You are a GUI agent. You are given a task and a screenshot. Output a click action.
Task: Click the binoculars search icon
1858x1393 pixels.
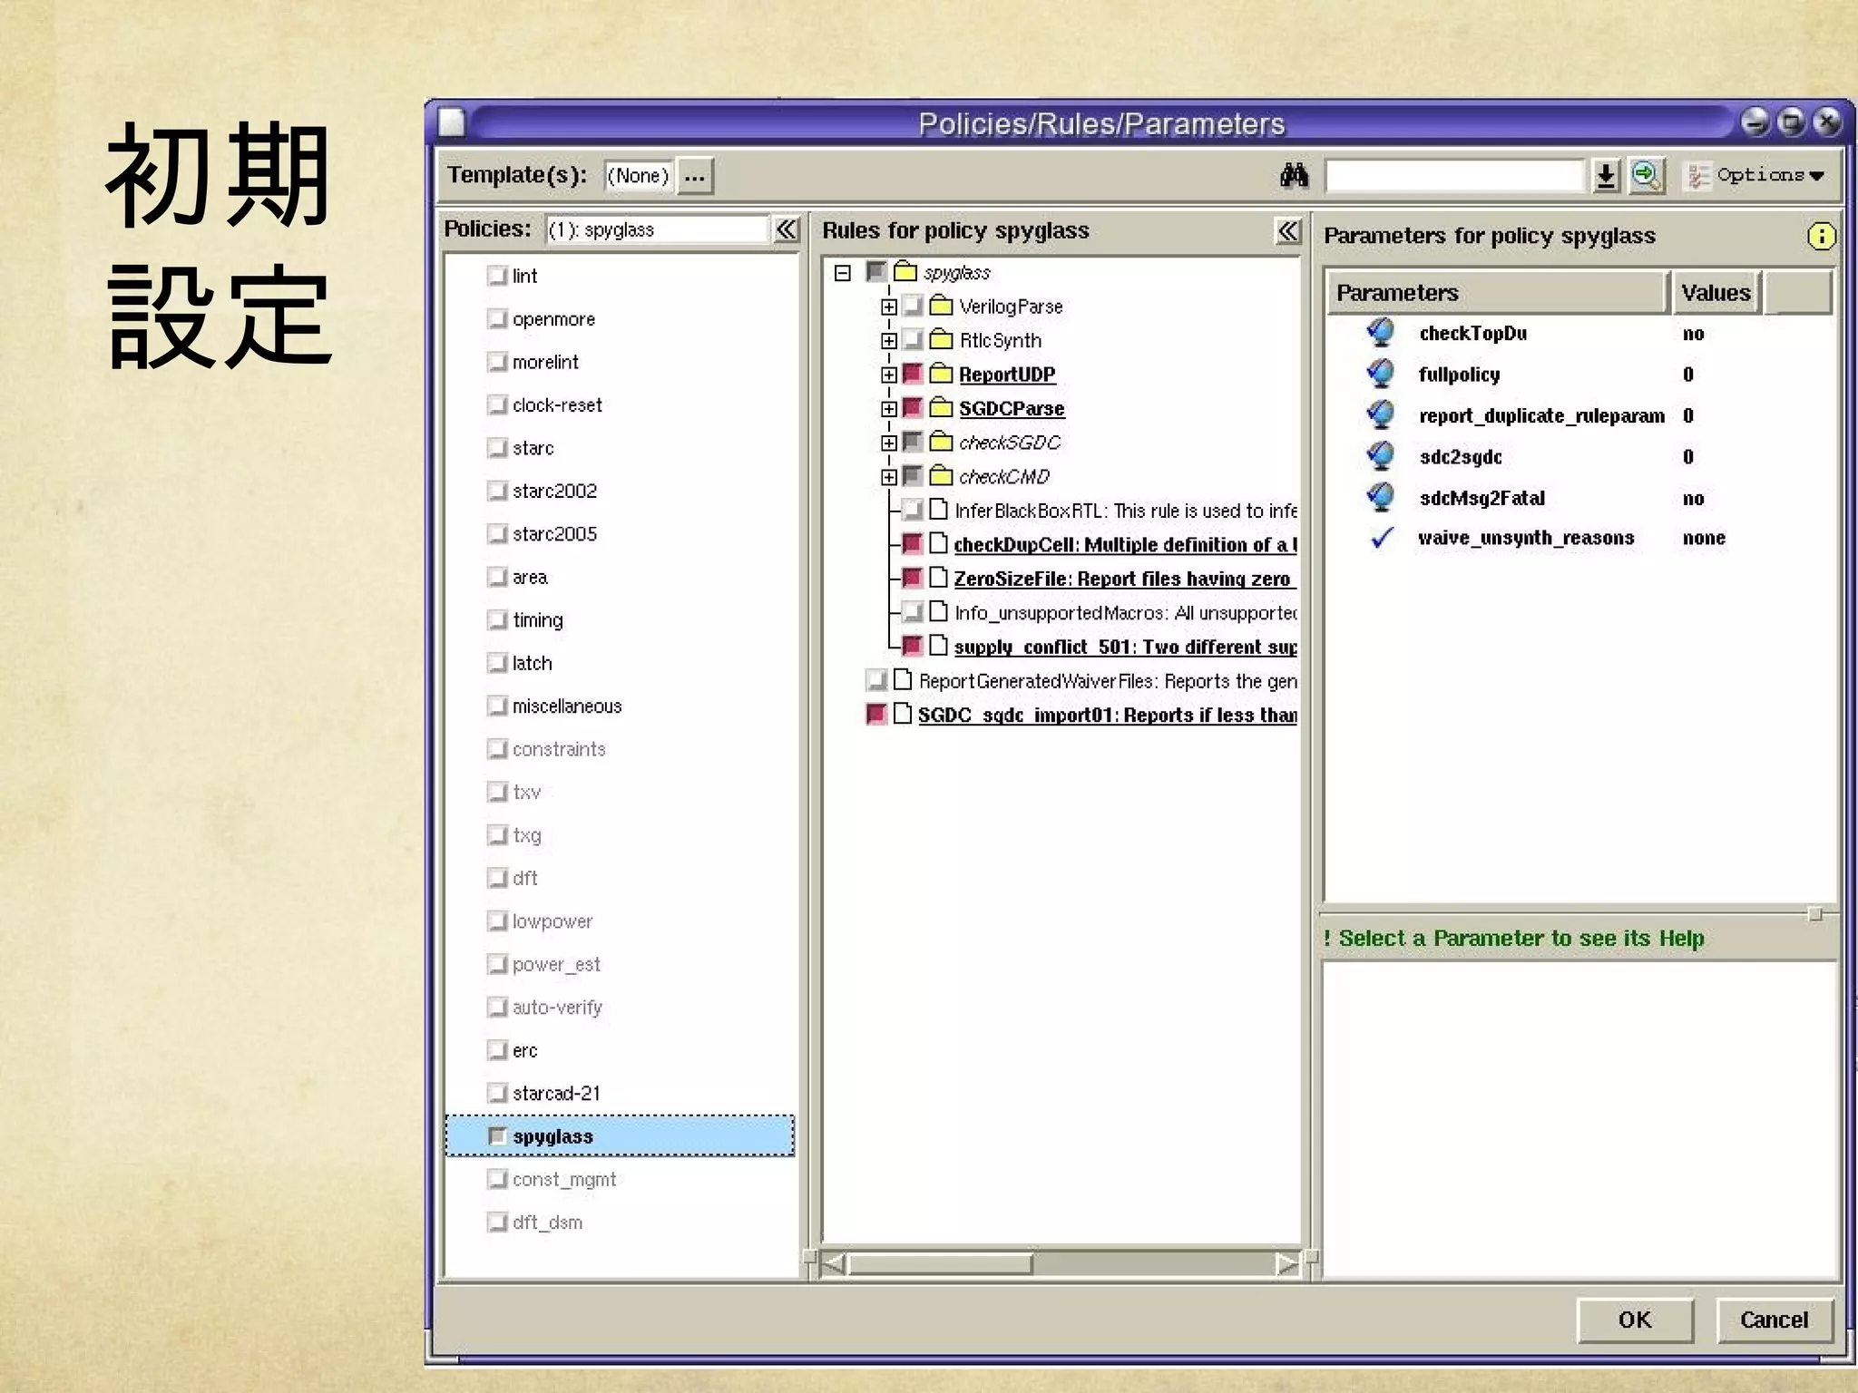1294,175
